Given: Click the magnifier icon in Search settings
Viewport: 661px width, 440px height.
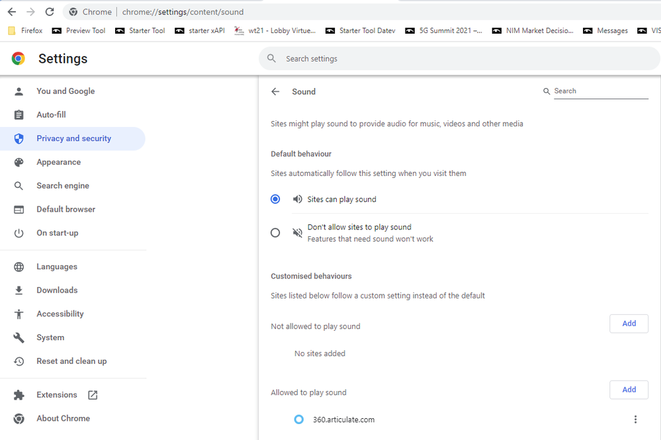Looking at the screenshot, I should 271,59.
